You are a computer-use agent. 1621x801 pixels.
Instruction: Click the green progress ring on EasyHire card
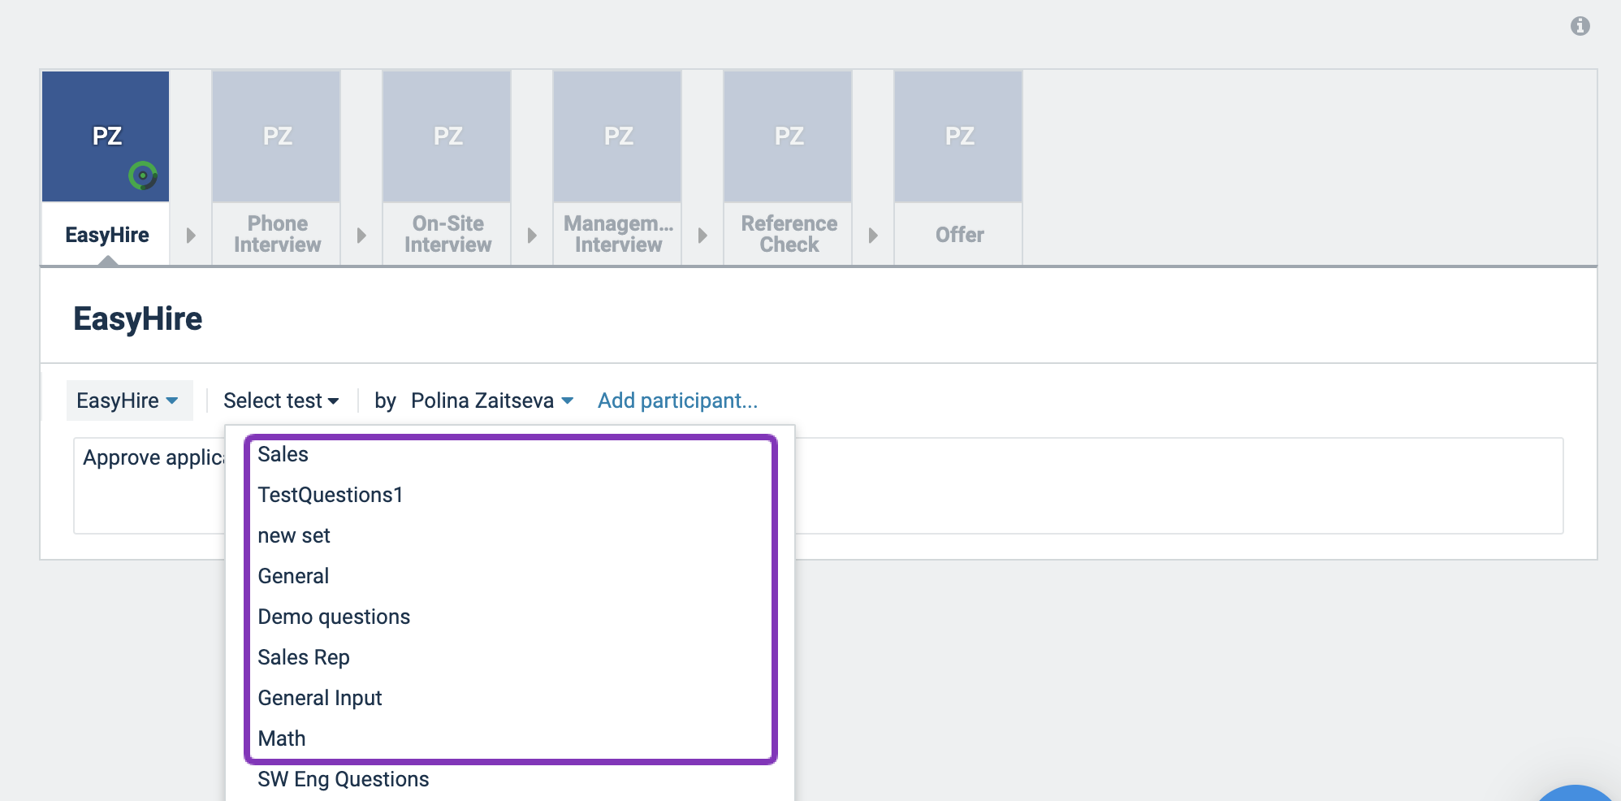(x=143, y=175)
